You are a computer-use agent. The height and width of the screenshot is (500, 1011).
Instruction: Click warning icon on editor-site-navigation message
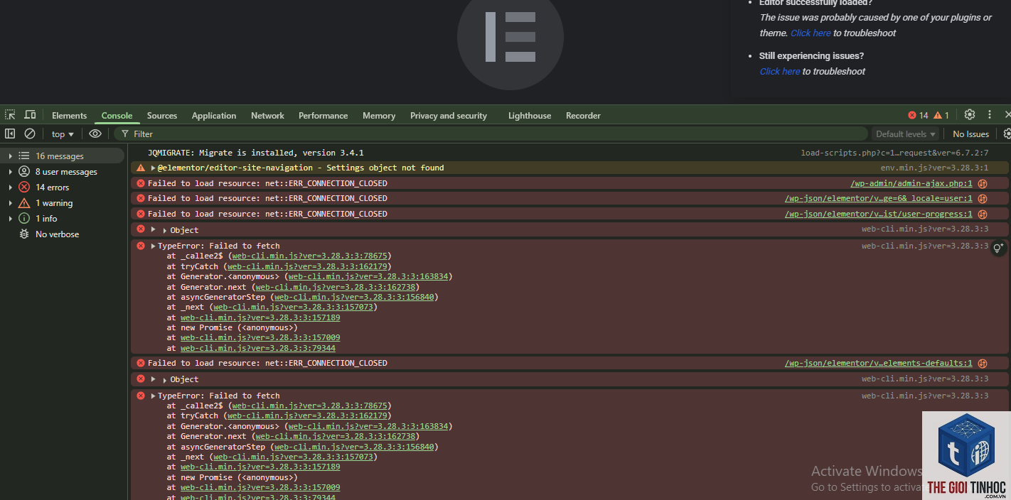[141, 168]
